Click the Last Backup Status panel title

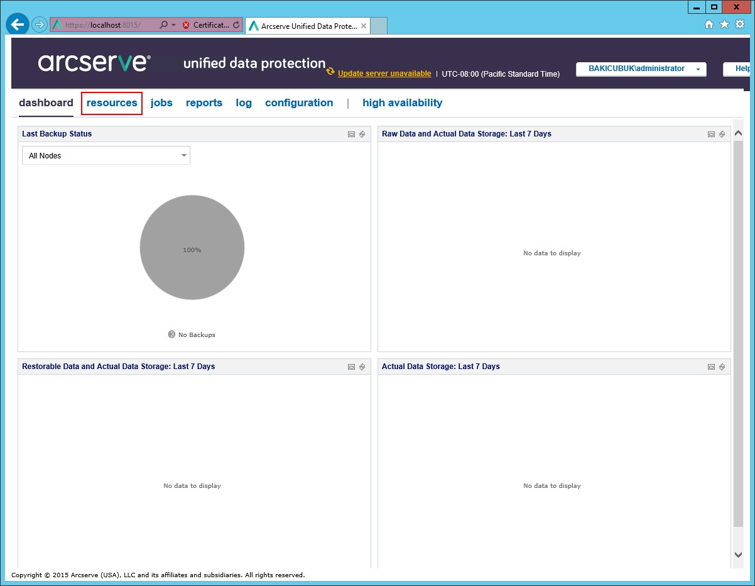57,134
